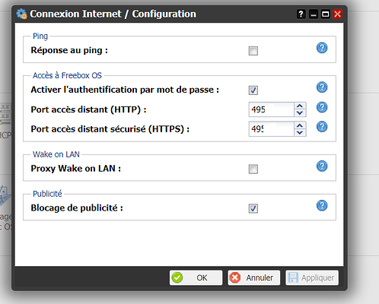
Task: Click the Annuler button
Action: point(253,277)
